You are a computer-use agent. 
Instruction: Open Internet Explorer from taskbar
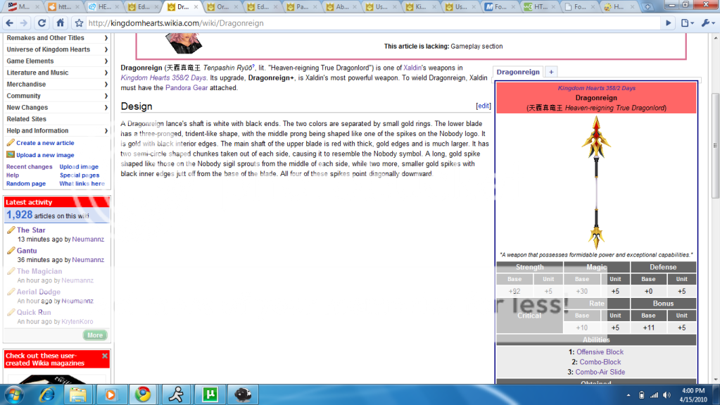(x=46, y=394)
